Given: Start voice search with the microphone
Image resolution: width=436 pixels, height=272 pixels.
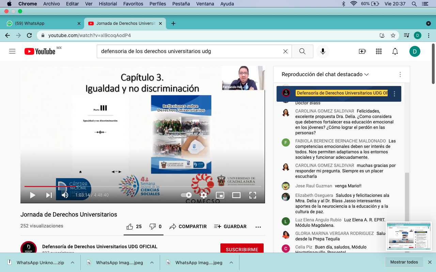Looking at the screenshot, I should [323, 51].
